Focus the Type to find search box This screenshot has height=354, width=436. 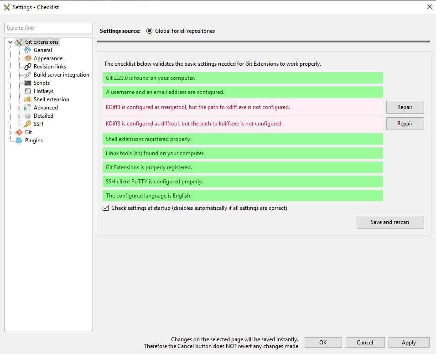pyautogui.click(x=49, y=28)
